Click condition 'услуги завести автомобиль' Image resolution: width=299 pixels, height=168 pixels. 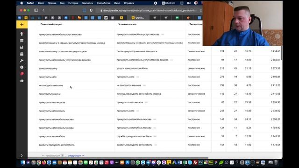(x=132, y=69)
